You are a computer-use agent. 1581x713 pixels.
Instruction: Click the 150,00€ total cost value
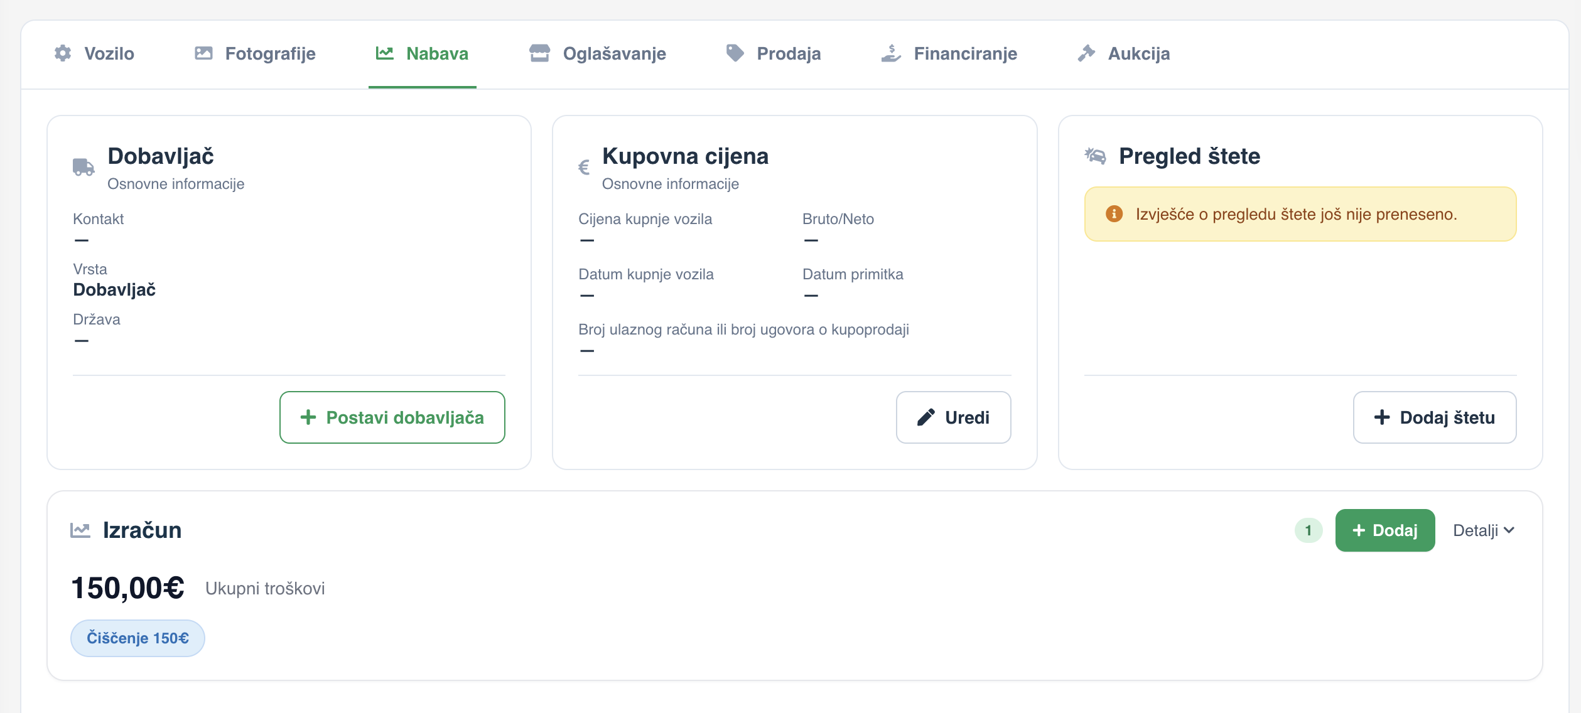coord(128,588)
